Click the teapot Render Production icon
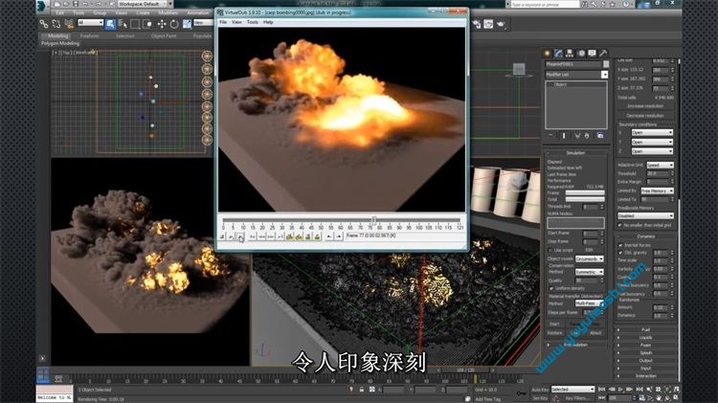The width and height of the screenshot is (718, 403). point(501,24)
